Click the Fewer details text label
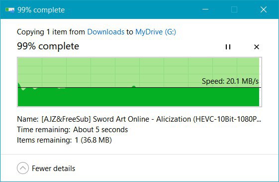The height and width of the screenshot is (182, 279). click(53, 169)
